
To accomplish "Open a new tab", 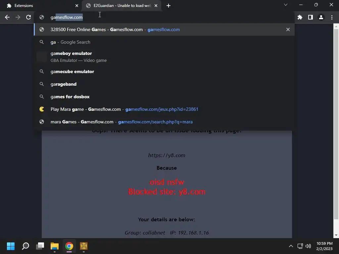I will pos(169,6).
